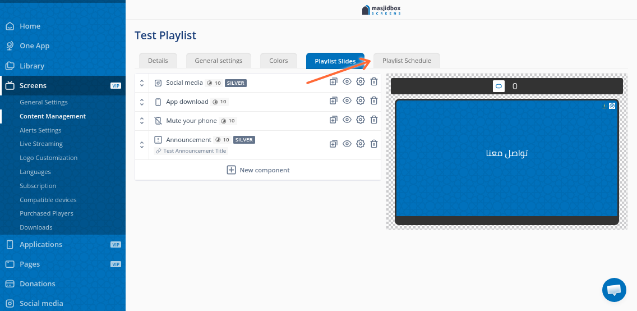This screenshot has width=637, height=311.
Task: Click the App download phone icon
Action: coord(158,102)
